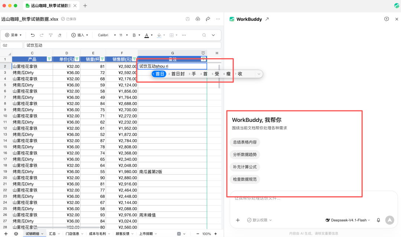This screenshot has width=401, height=237.
Task: Zoom out with the minus button
Action: 198,234
